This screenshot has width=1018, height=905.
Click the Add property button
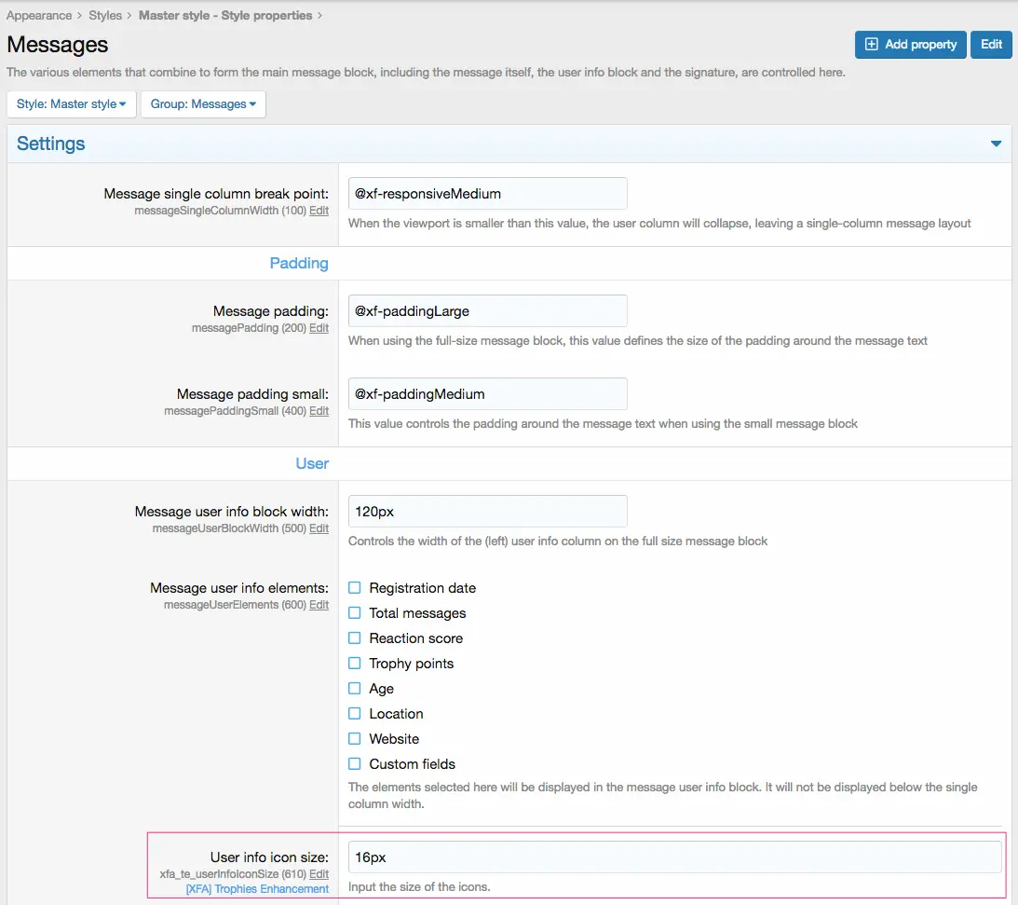click(911, 45)
